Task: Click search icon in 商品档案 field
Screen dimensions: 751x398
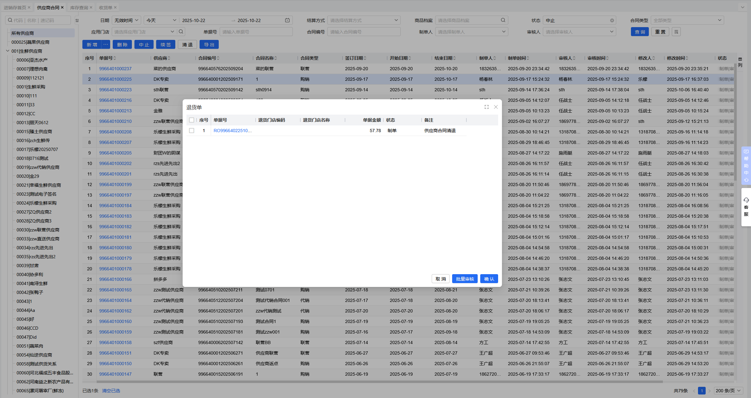Action: [503, 20]
